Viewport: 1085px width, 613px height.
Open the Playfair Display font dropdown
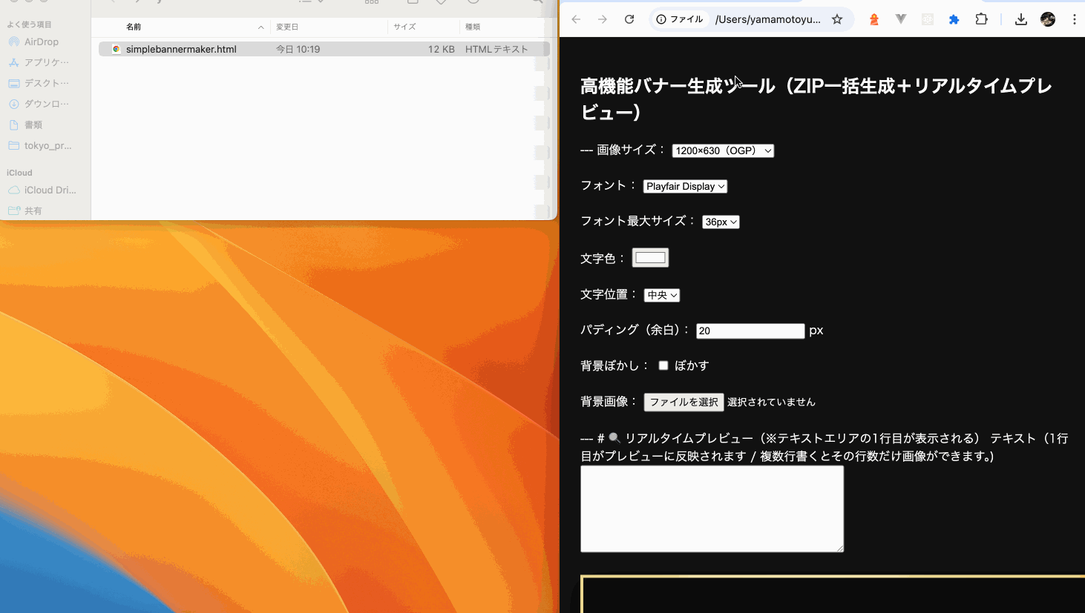pyautogui.click(x=684, y=187)
